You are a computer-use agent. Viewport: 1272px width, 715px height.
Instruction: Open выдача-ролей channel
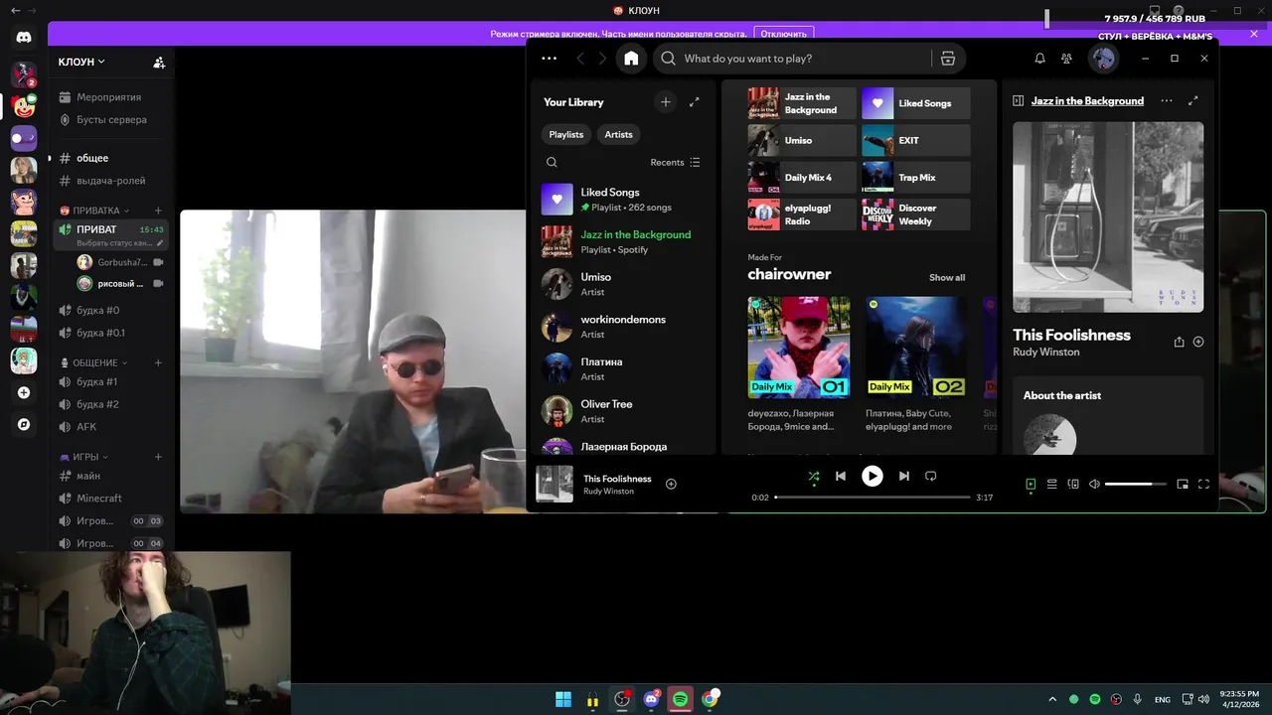tap(110, 181)
